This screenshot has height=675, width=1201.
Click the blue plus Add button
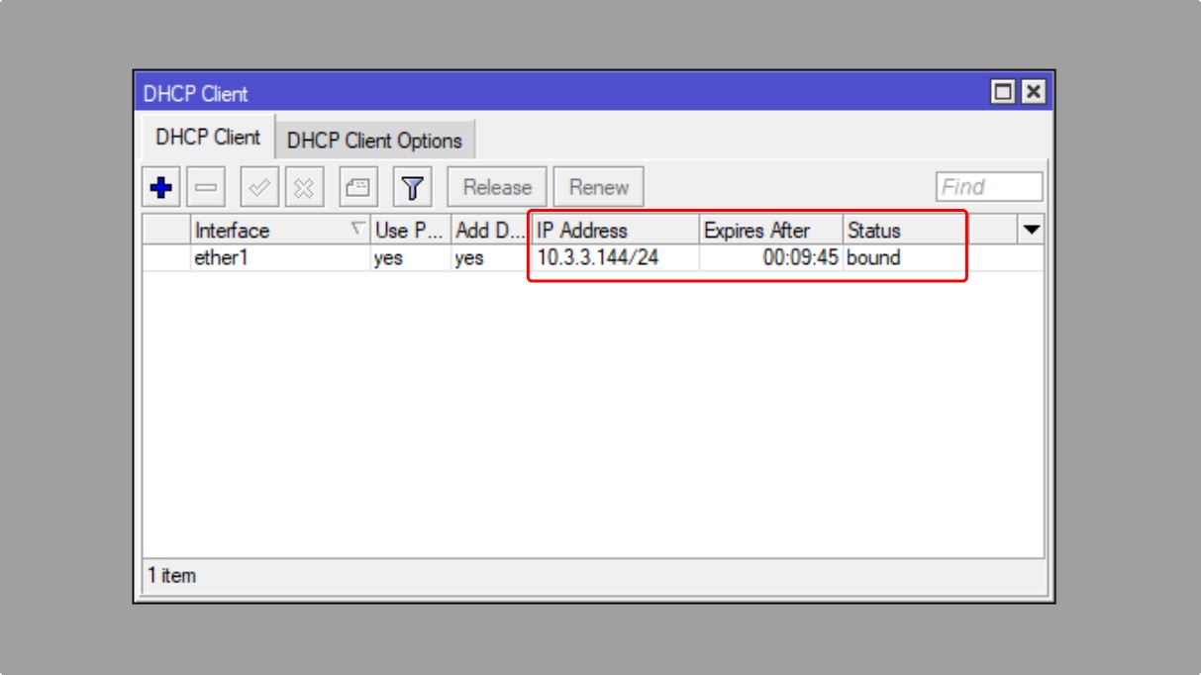161,187
